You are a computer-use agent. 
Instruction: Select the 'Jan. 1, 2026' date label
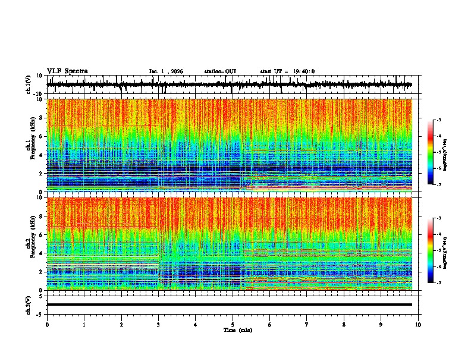click(x=166, y=71)
